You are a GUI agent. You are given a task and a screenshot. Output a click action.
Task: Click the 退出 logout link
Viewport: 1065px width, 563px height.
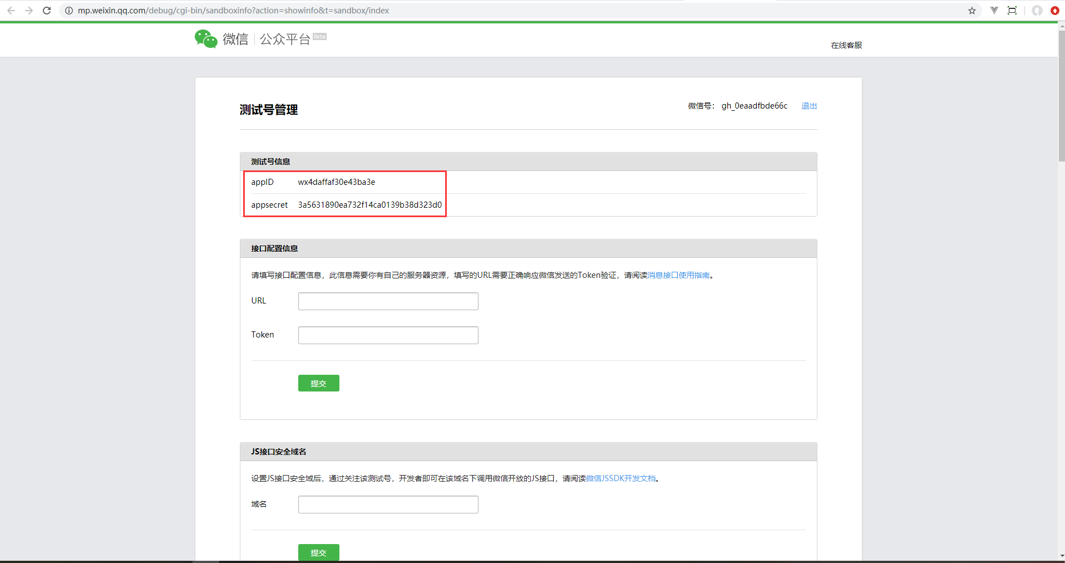click(x=808, y=105)
